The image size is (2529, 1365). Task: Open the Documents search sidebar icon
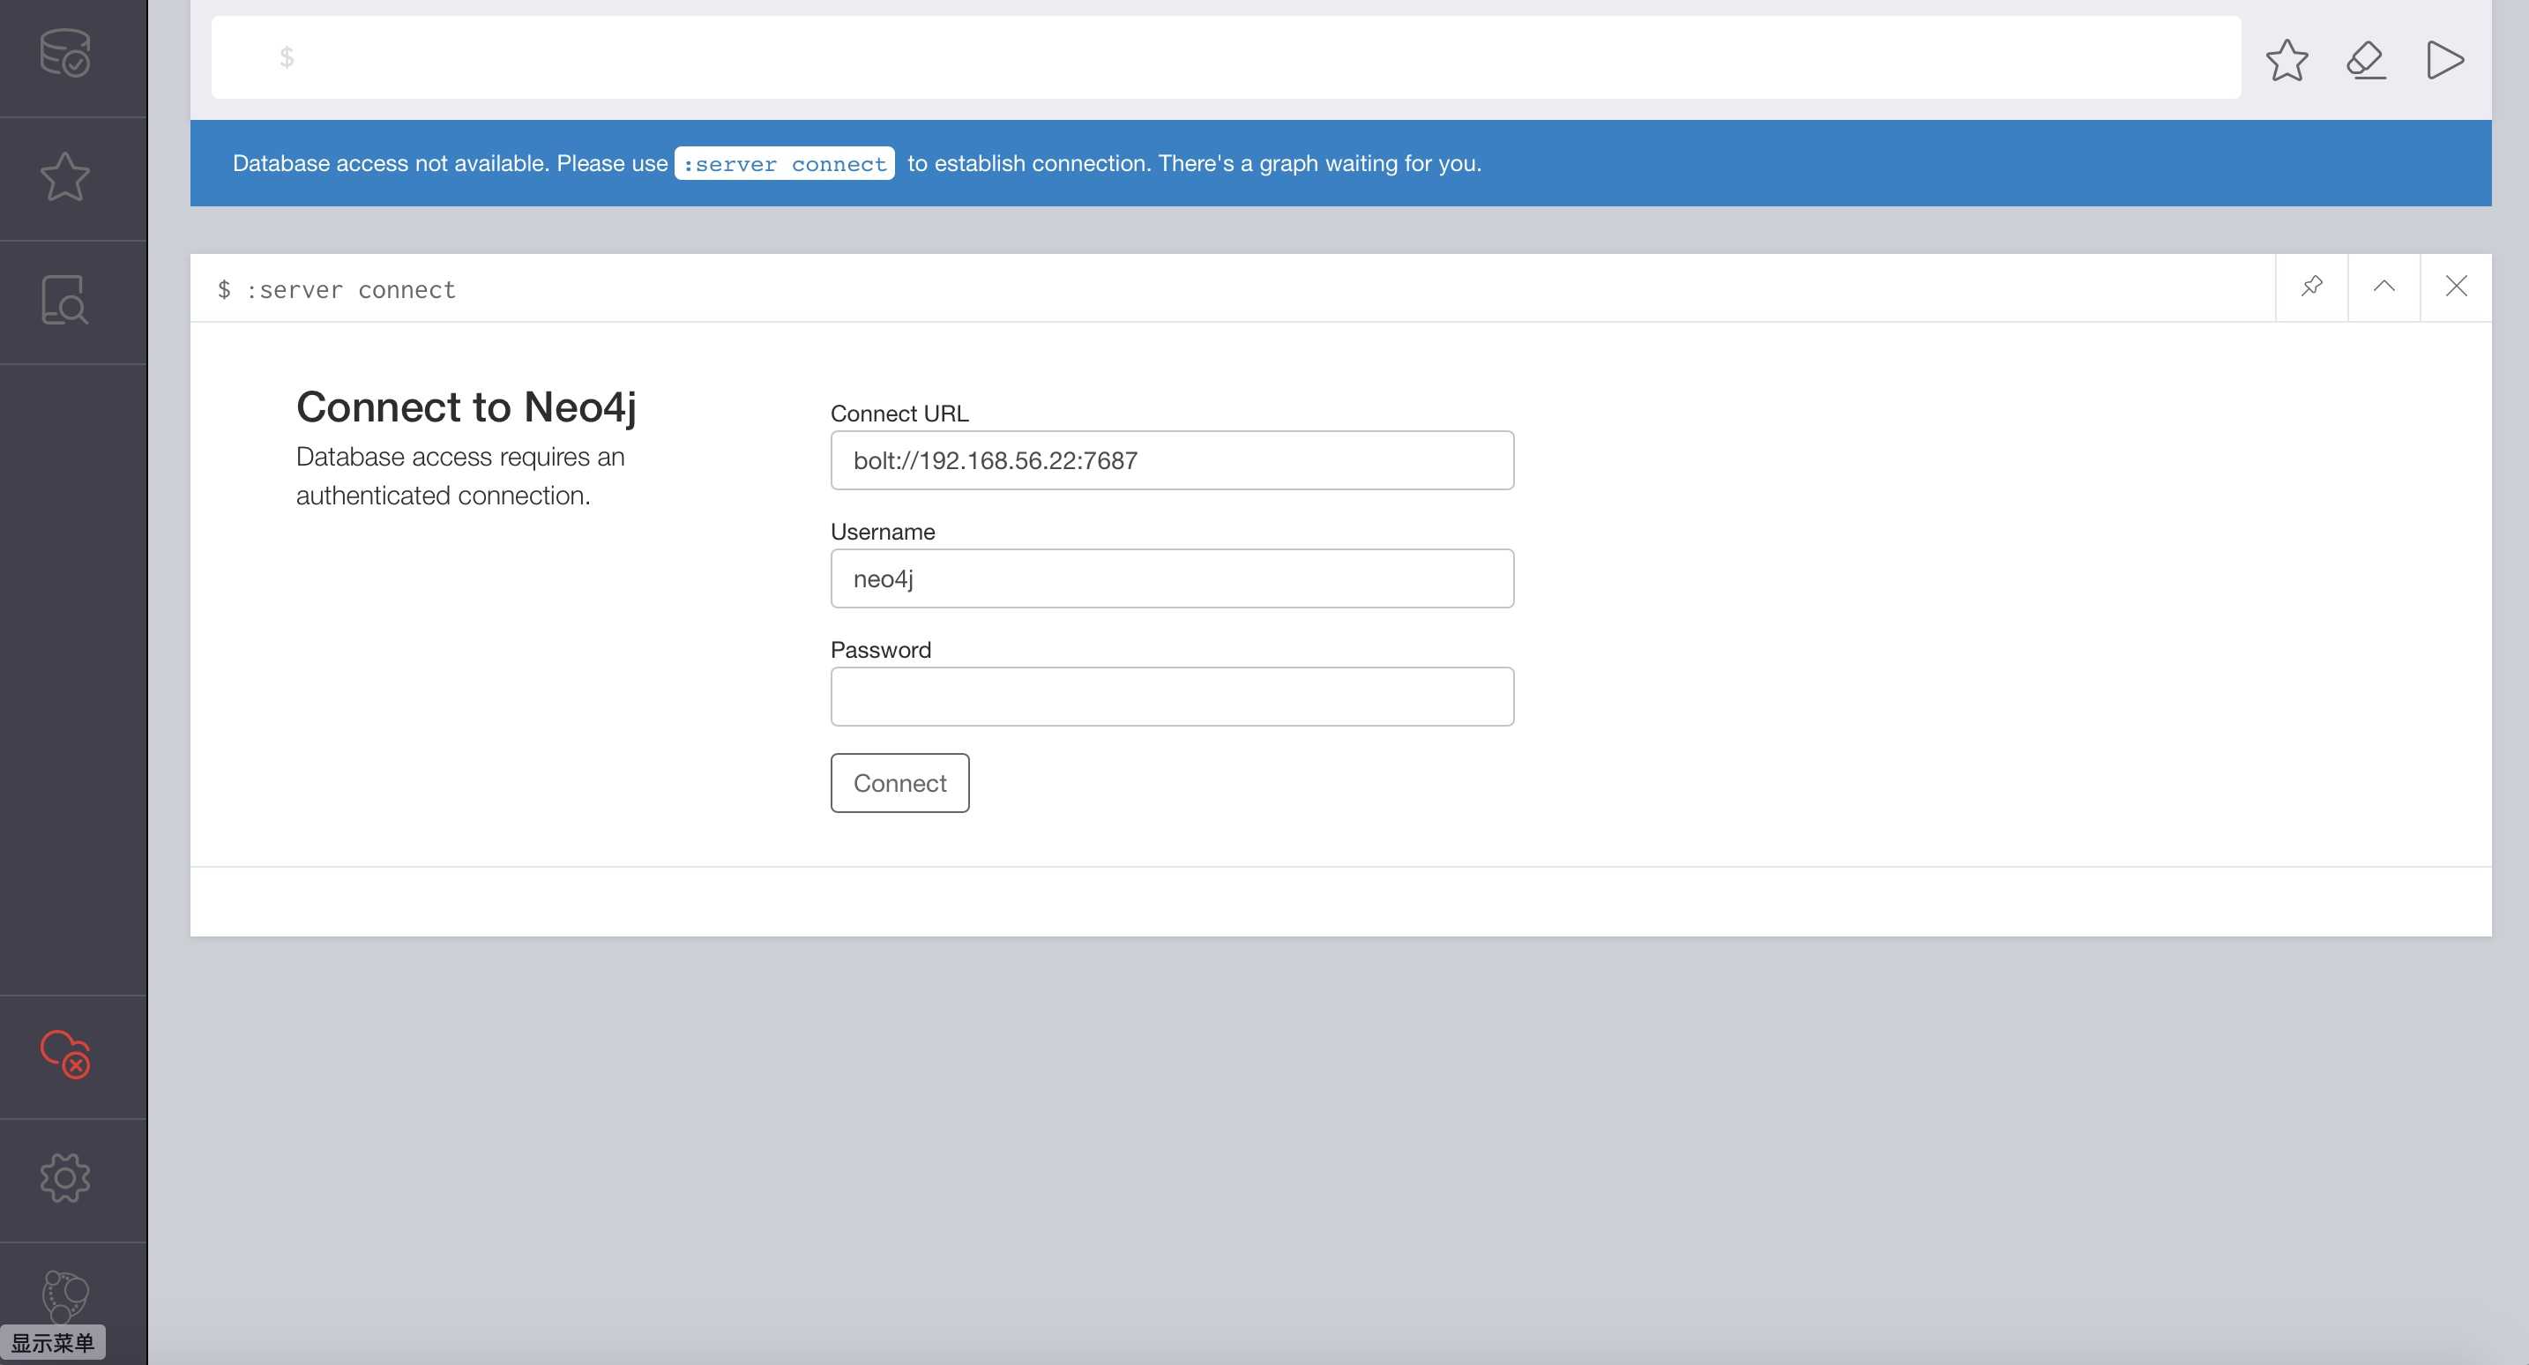(x=64, y=300)
